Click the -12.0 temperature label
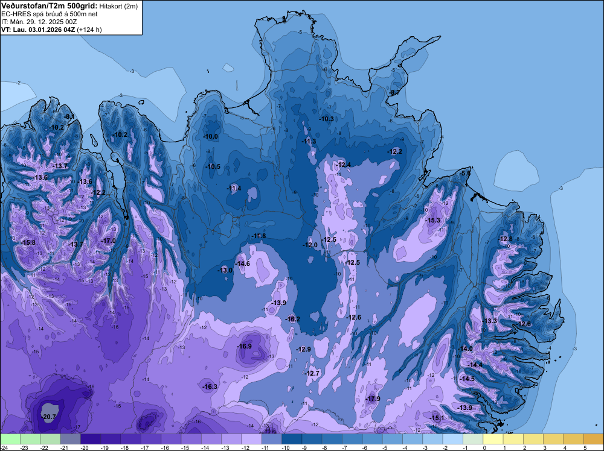Screen dimensions: 604x451 pos(310,245)
